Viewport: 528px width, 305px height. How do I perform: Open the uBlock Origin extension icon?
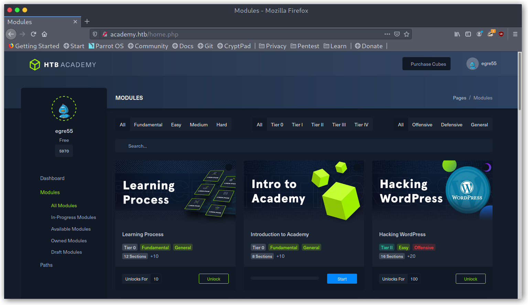coord(501,34)
